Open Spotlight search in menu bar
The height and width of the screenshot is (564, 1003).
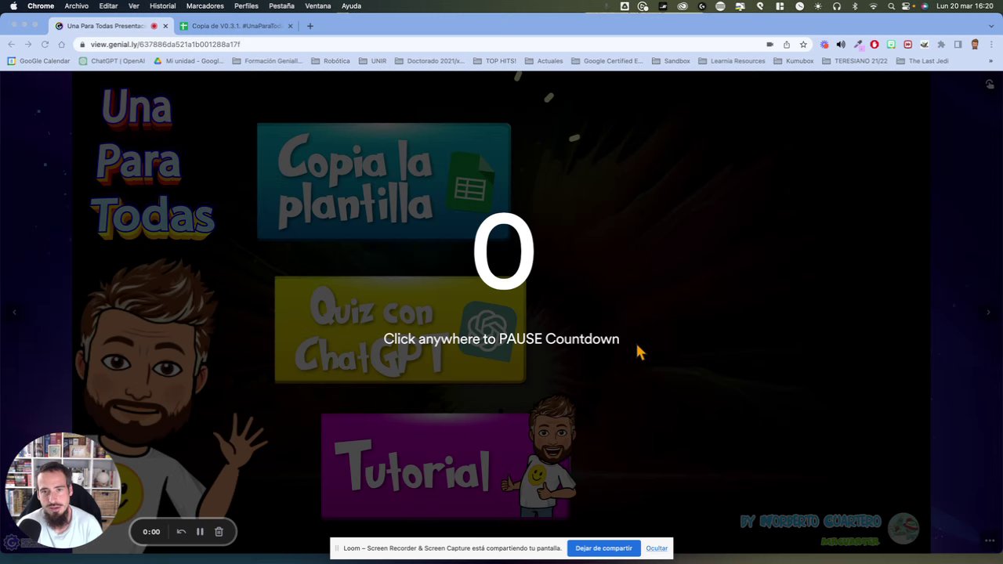pos(891,5)
